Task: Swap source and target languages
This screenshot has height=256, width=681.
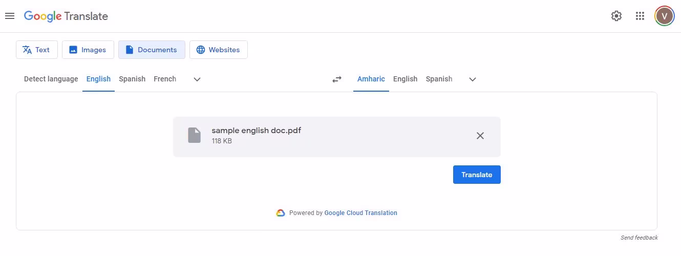Action: [x=336, y=79]
